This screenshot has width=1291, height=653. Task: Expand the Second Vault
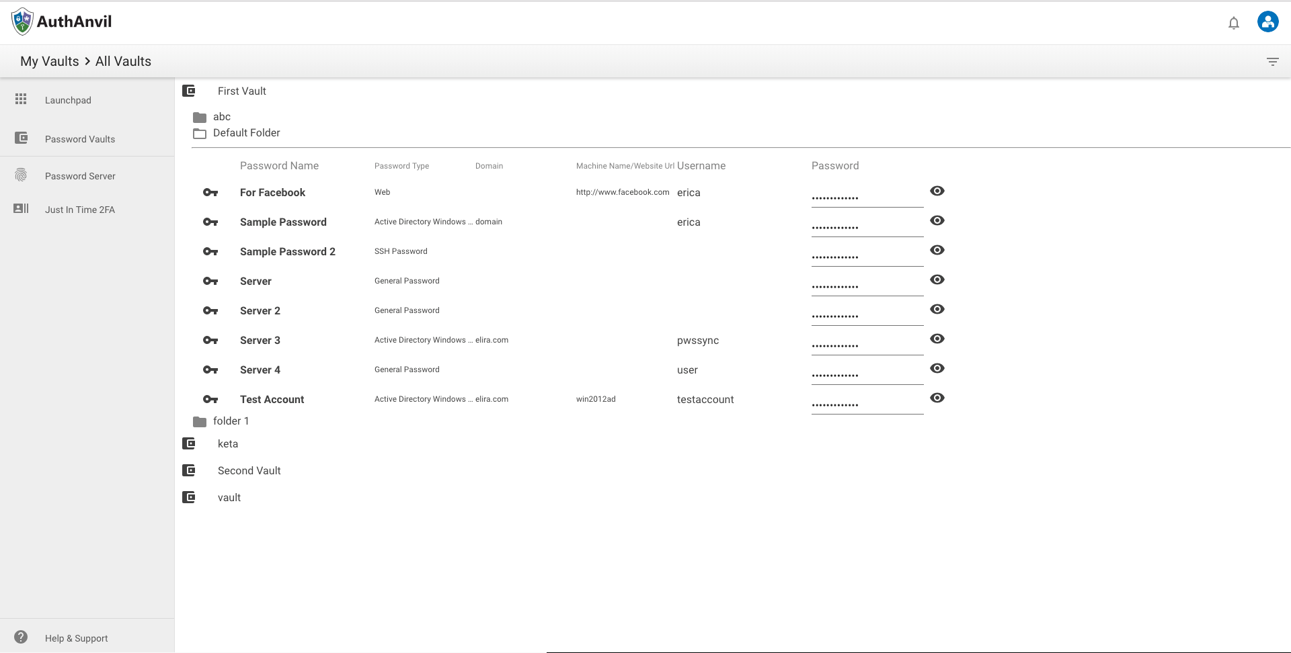coord(249,471)
